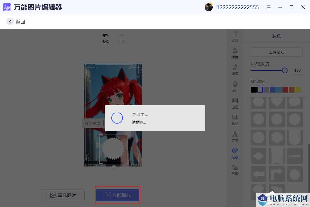
Task: Click the 立即保存 save button
Action: tap(118, 195)
